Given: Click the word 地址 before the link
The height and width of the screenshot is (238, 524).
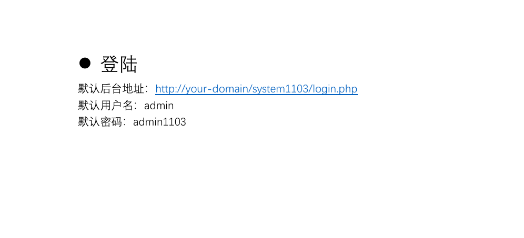Looking at the screenshot, I should point(133,89).
